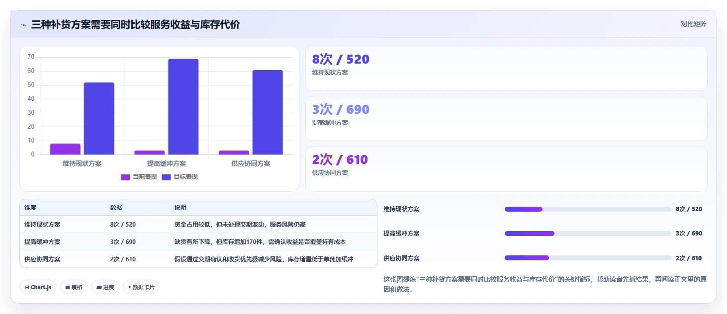Click the 数据 table column header
727x314 pixels.
coord(116,208)
